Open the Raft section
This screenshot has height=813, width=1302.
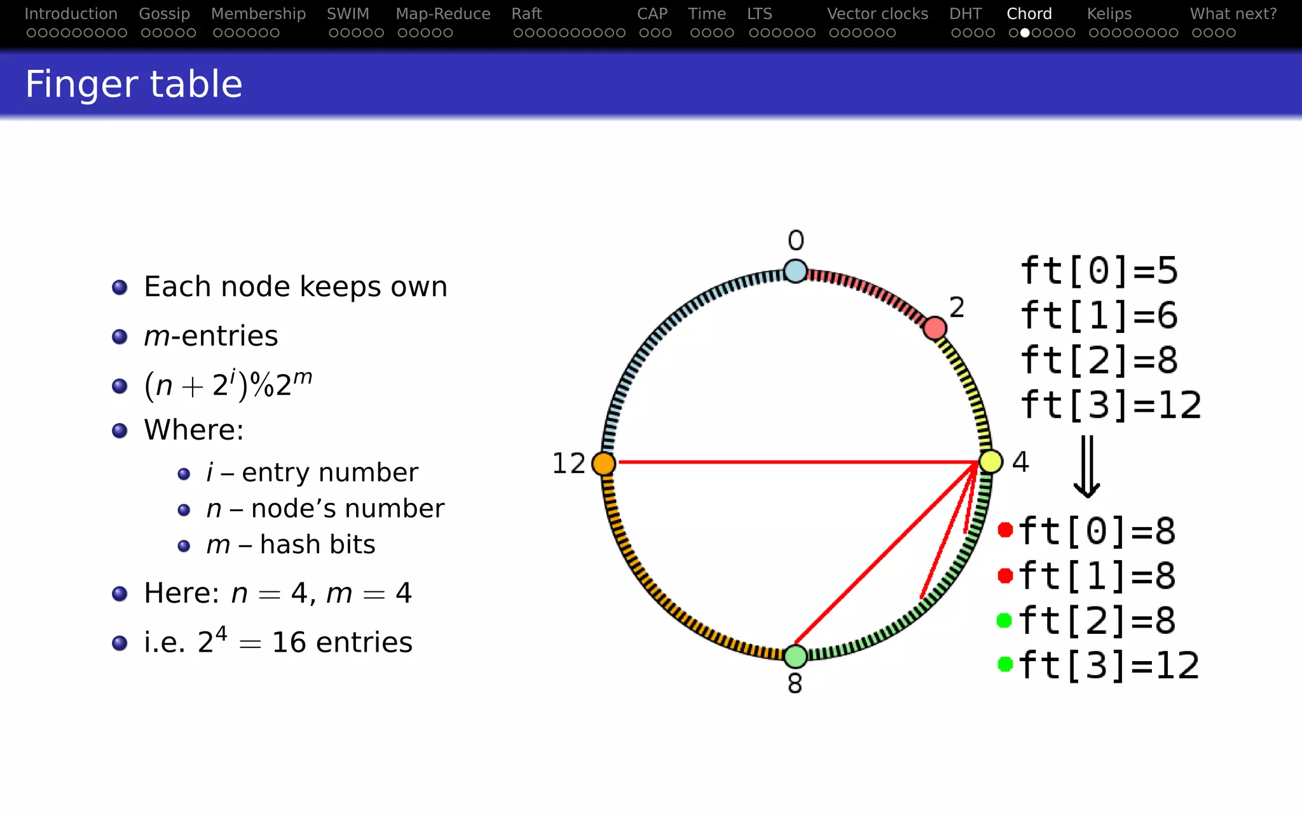click(526, 13)
